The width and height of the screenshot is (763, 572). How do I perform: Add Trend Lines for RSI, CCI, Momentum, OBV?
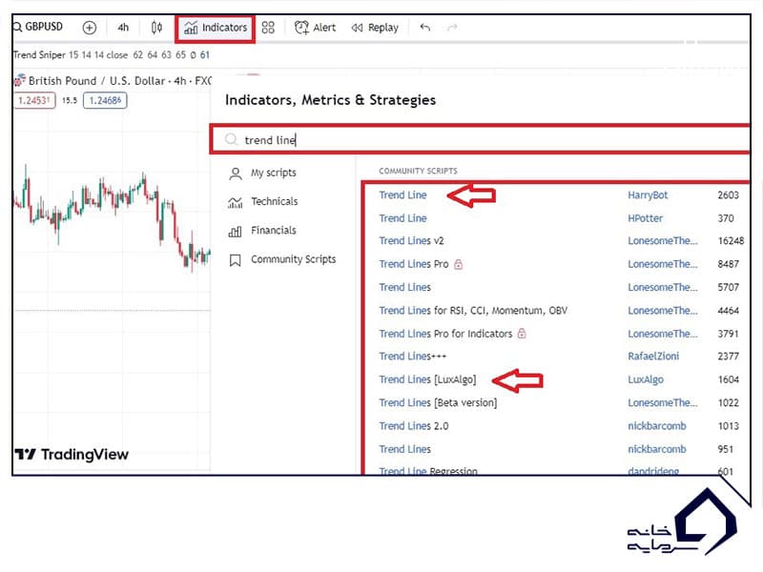coord(473,311)
